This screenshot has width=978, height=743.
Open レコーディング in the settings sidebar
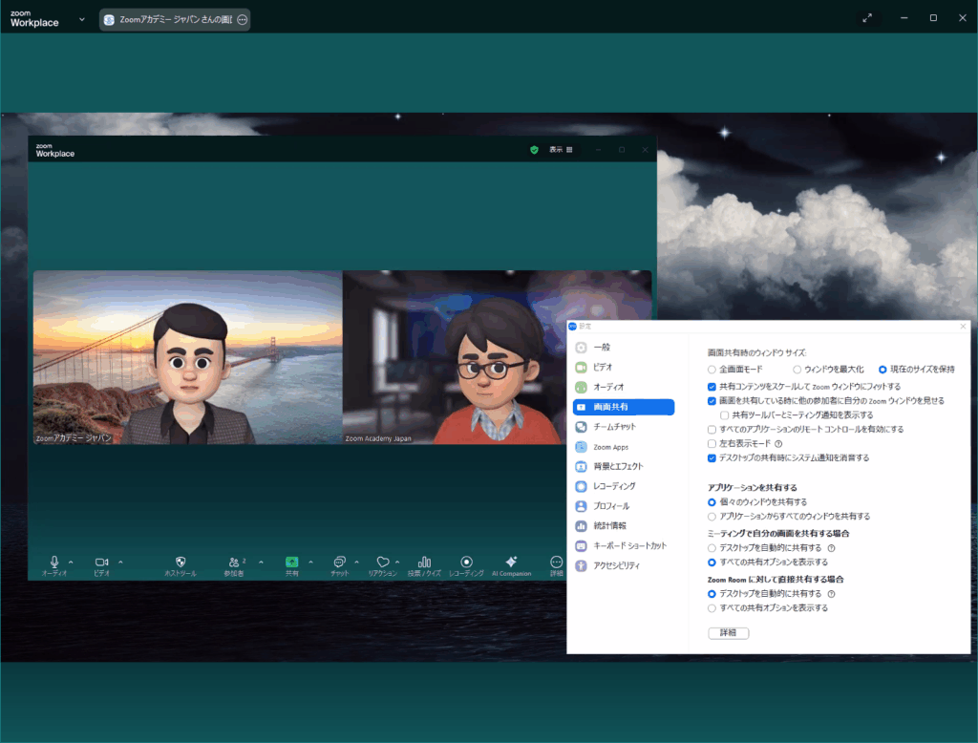point(614,487)
